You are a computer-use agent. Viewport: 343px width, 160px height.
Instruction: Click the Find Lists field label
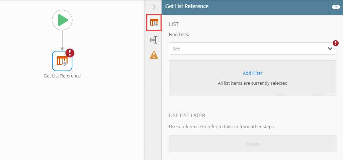point(181,35)
